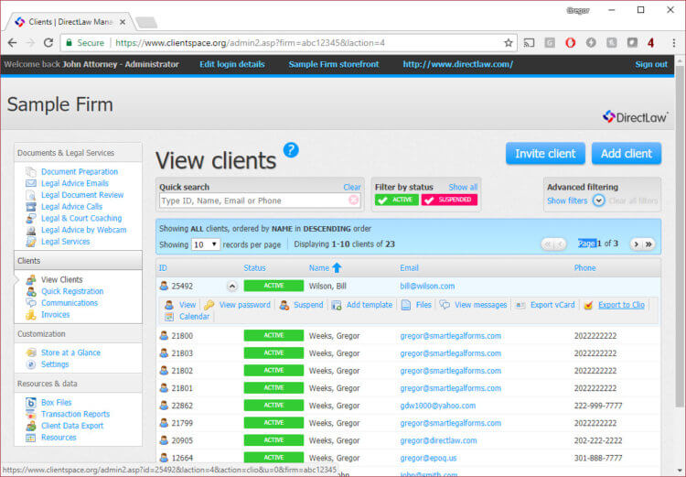
Task: Open Chrome three-dot menu
Action: point(674,43)
